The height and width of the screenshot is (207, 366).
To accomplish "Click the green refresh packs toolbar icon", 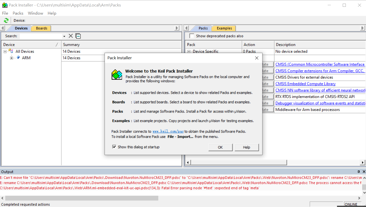I will click(x=6, y=20).
